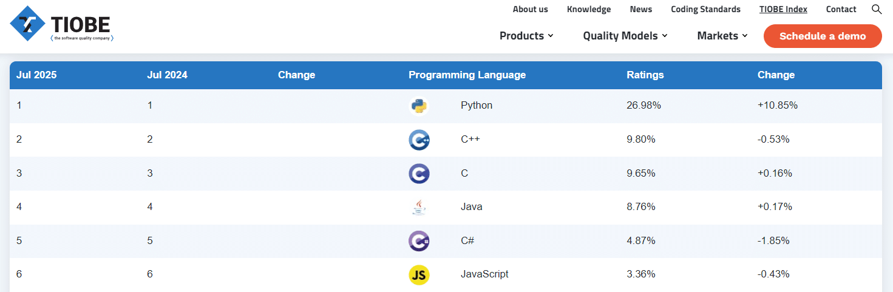Click the Jul 2025 column header
893x292 pixels.
(36, 75)
